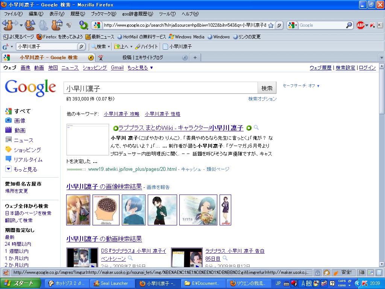385x289 pixels.
Task: Click the 小早川凛子 攻略 keyword link
Action: 121,114
